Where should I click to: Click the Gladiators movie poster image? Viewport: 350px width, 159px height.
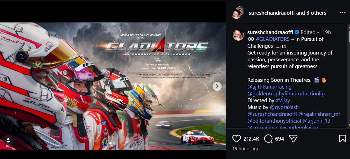pos(113,86)
